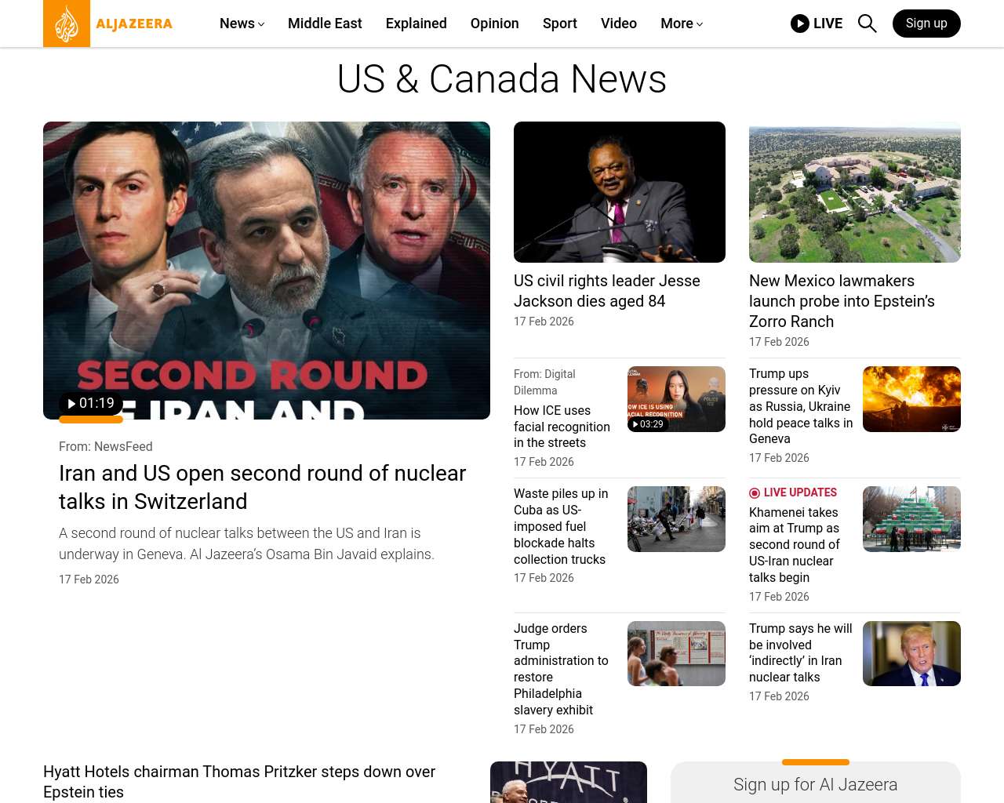Image resolution: width=1004 pixels, height=803 pixels.
Task: Select Sport in the navigation bar
Action: pos(559,24)
